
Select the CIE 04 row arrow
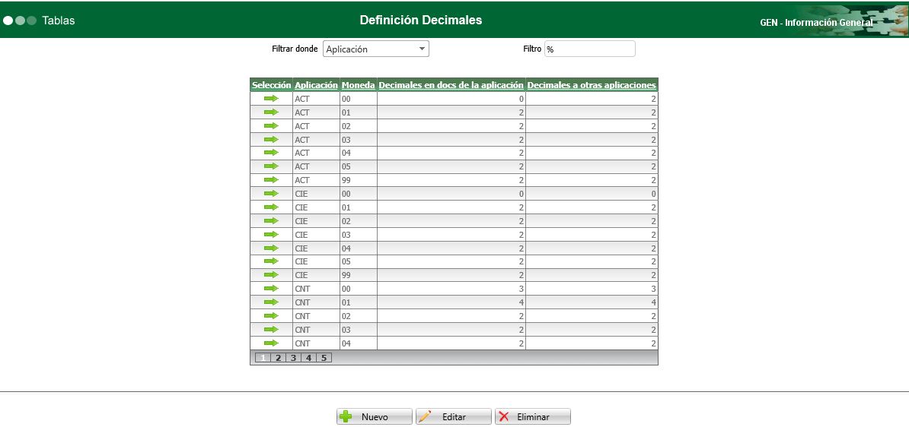point(271,248)
